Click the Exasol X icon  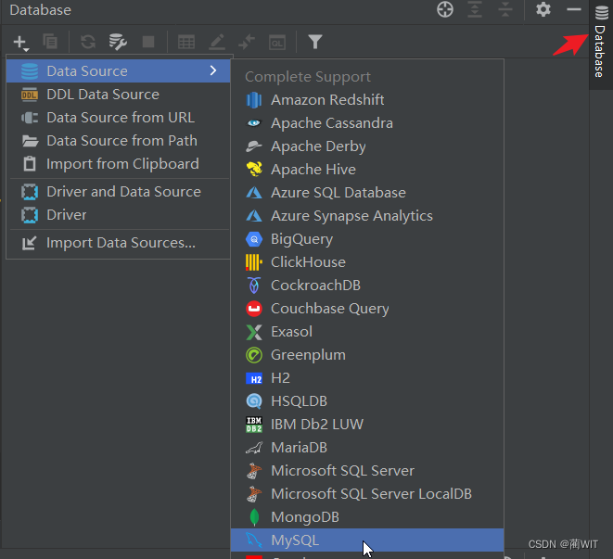tap(254, 332)
